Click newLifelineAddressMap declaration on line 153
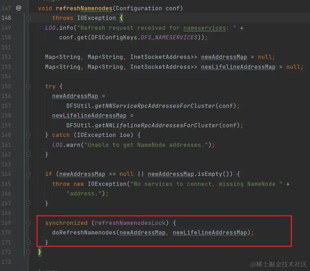310x271 pixels. [x=238, y=67]
